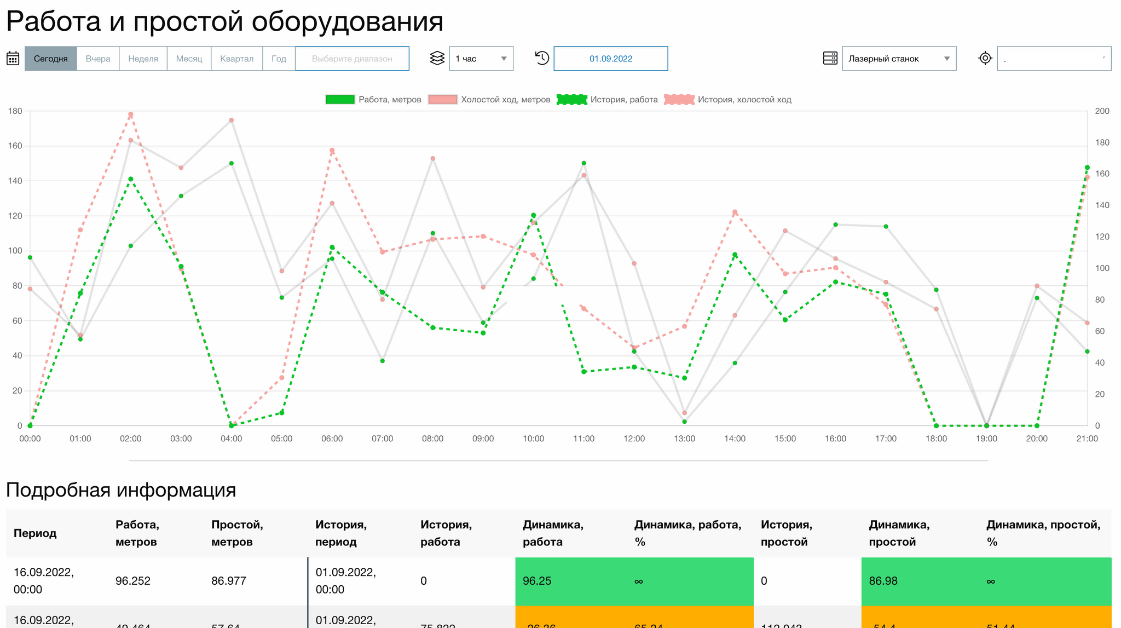Screen dimensions: 1121x628
Task: Open the redacted device selector dropdown
Action: [x=1054, y=59]
